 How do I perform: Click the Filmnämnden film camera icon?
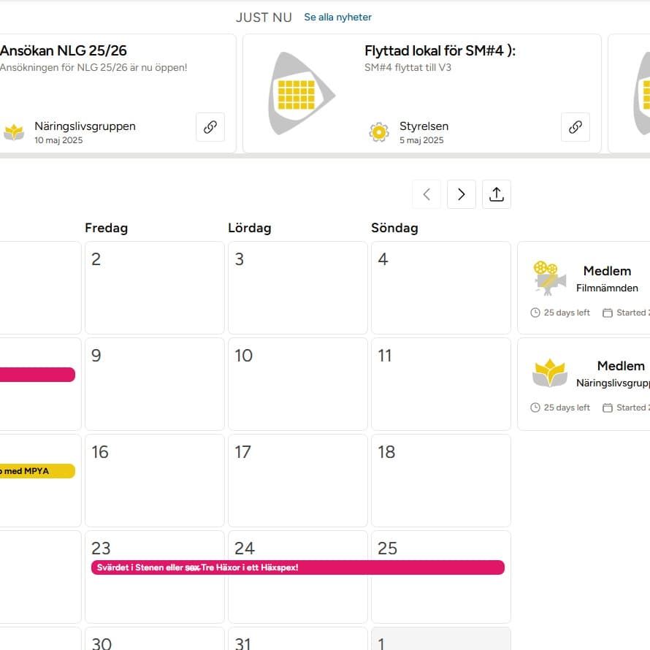pyautogui.click(x=549, y=278)
